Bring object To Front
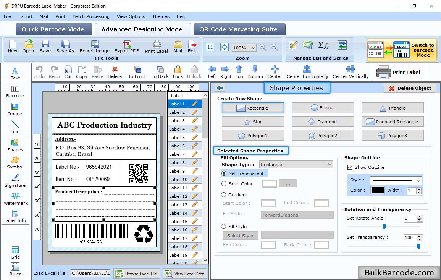The width and height of the screenshot is (441, 280). click(x=137, y=72)
